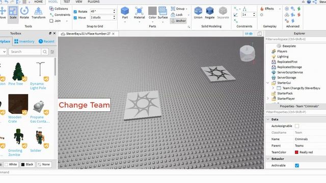The width and height of the screenshot is (326, 183).
Task: Open Toolbox search filter options
Action: [x=52, y=52]
